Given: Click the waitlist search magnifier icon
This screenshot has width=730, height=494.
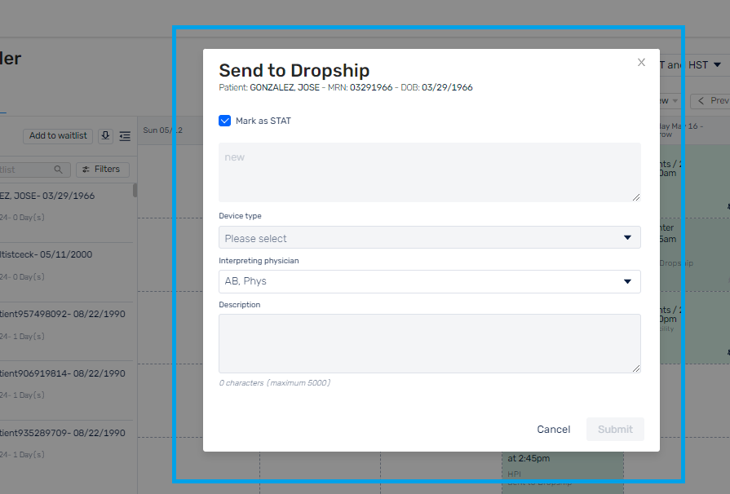Looking at the screenshot, I should click(x=58, y=170).
